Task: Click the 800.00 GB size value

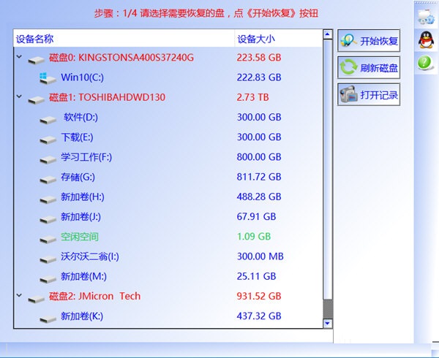Action: (x=259, y=157)
